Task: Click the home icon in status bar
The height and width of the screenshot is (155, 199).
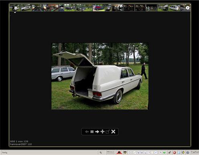Action: pyautogui.click(x=130, y=153)
